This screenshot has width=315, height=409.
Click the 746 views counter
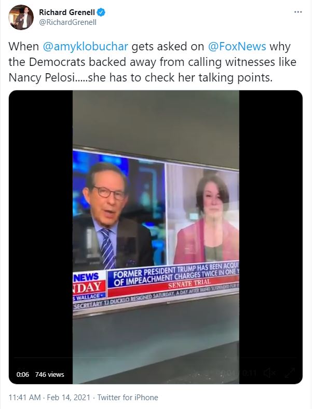49,375
